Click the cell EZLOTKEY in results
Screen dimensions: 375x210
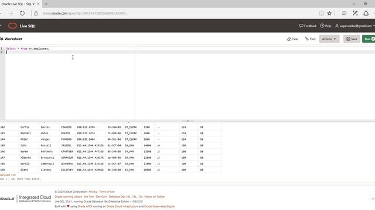67,170
